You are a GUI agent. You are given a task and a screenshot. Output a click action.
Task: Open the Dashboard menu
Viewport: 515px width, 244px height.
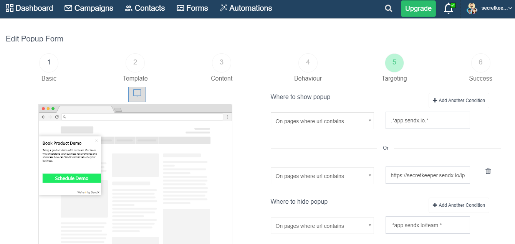(x=30, y=8)
